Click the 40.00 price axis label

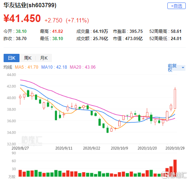11,98
